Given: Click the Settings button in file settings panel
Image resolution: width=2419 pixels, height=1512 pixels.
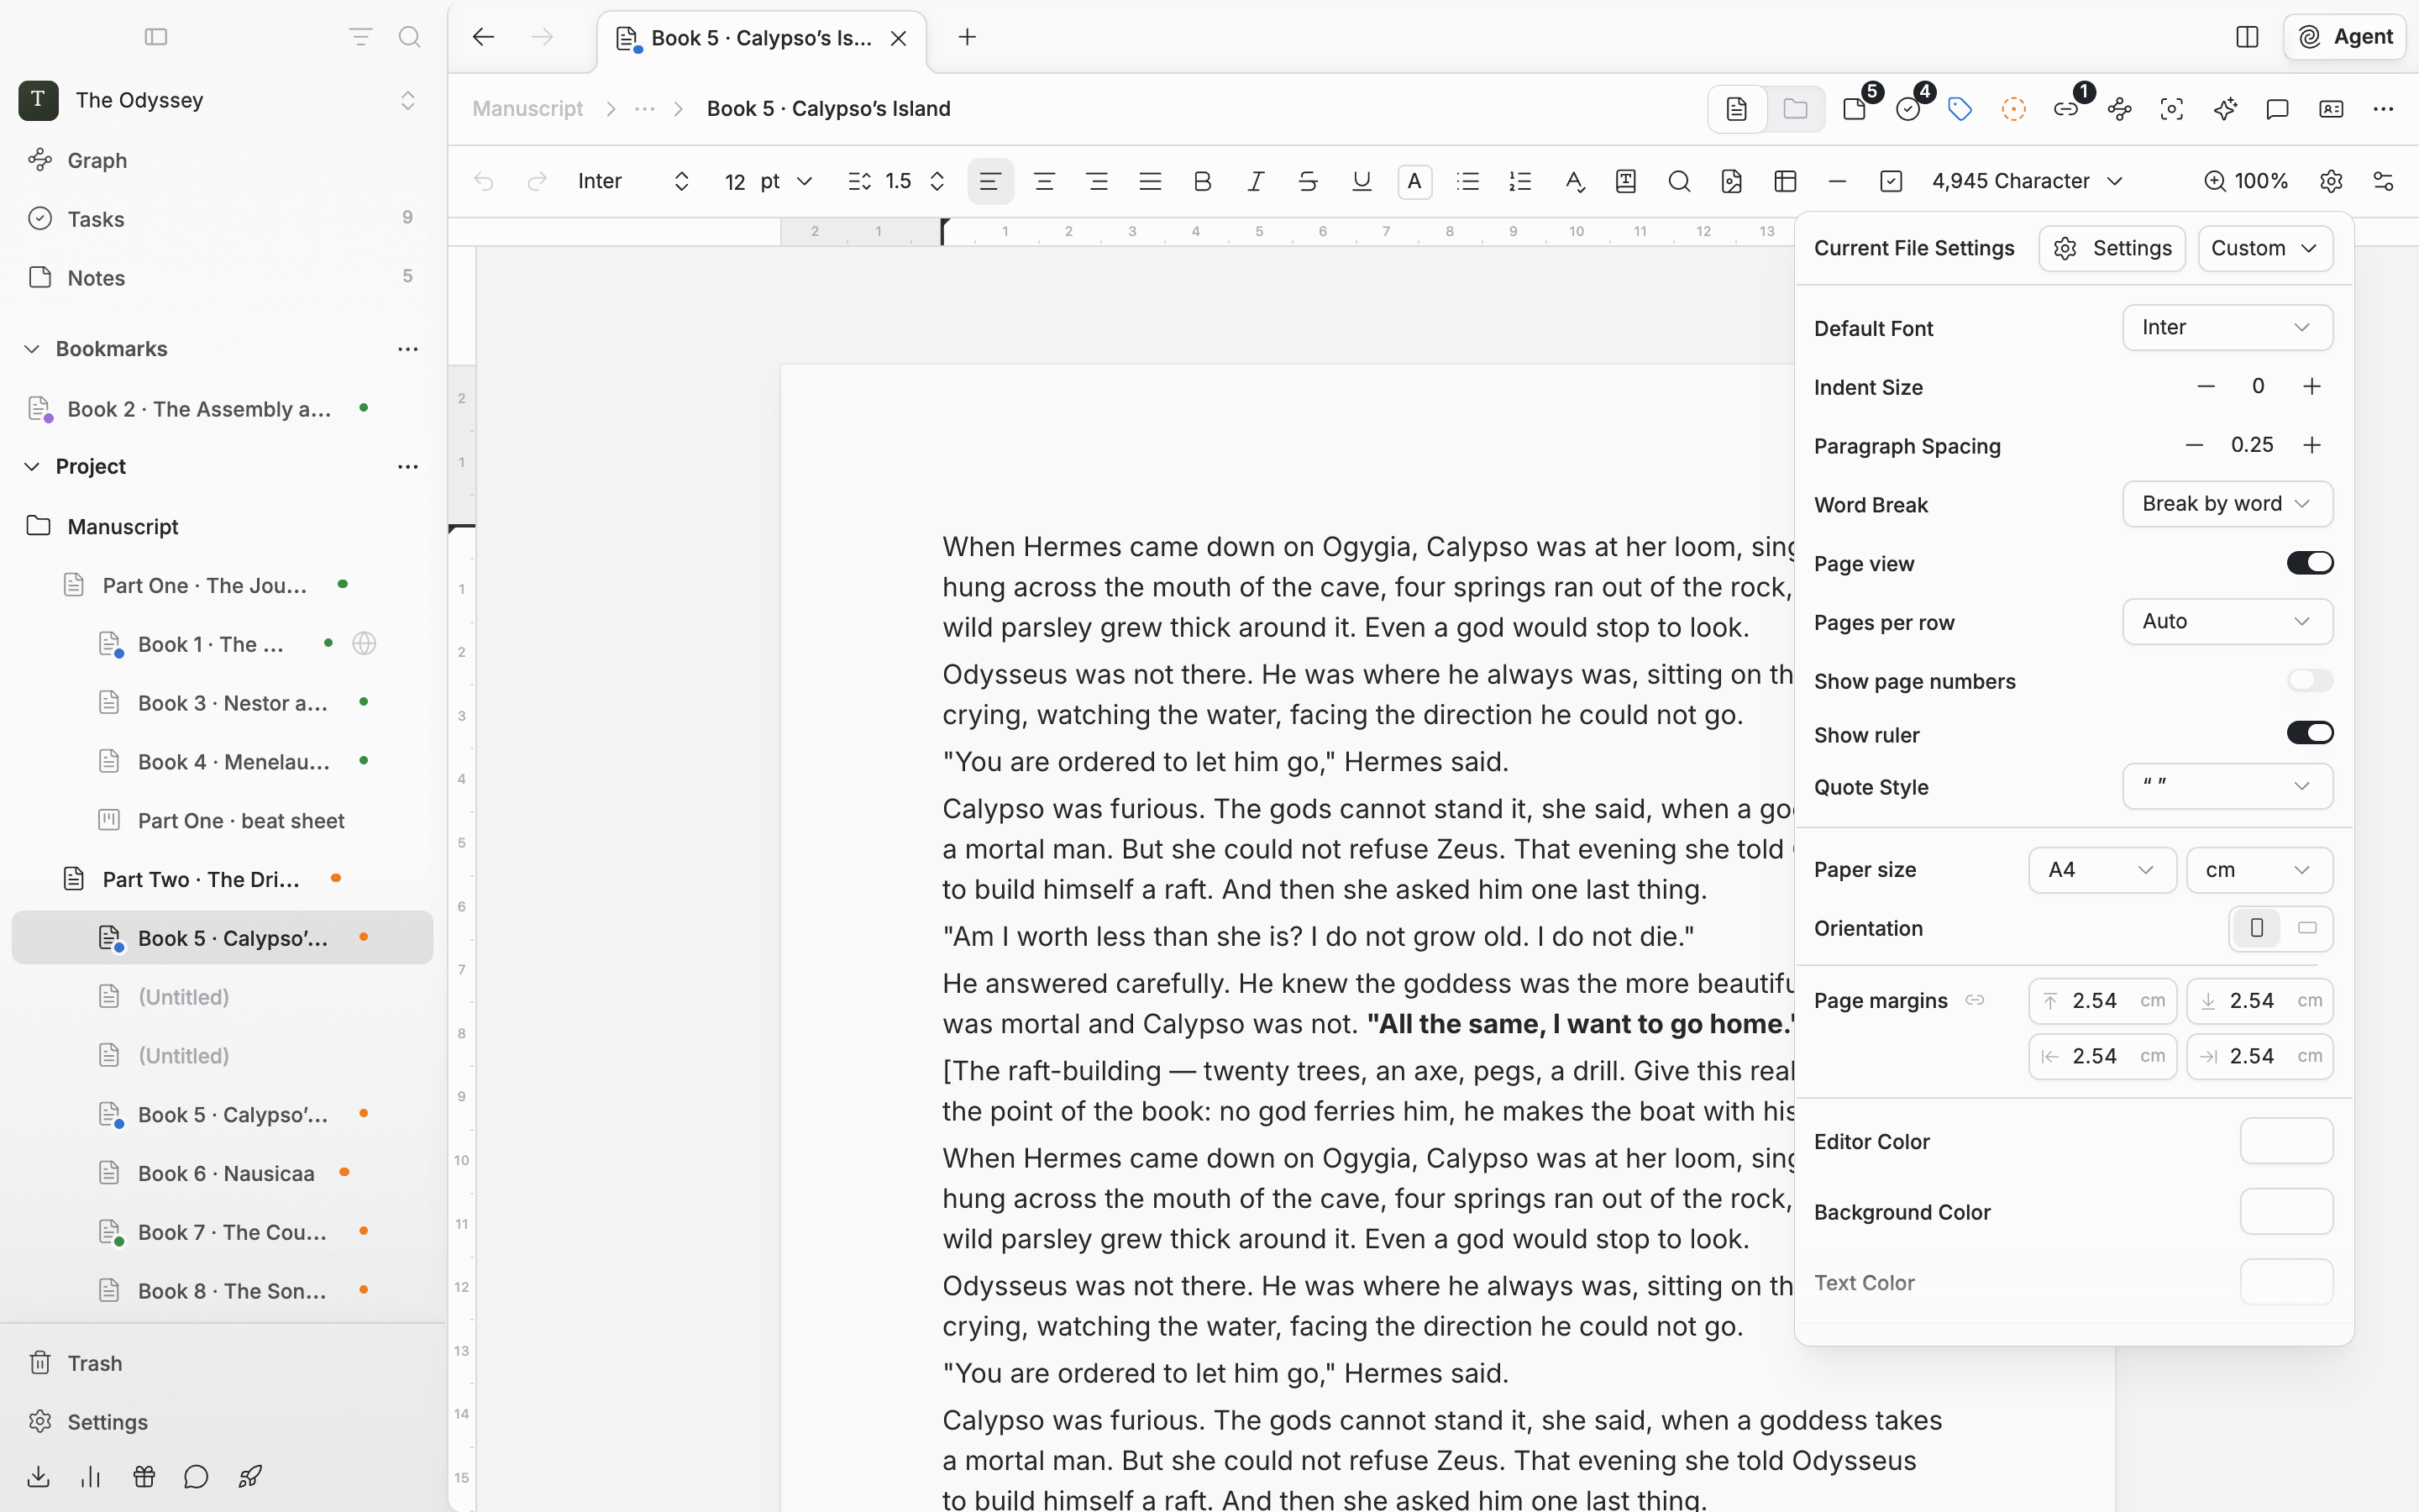Looking at the screenshot, I should (2112, 248).
